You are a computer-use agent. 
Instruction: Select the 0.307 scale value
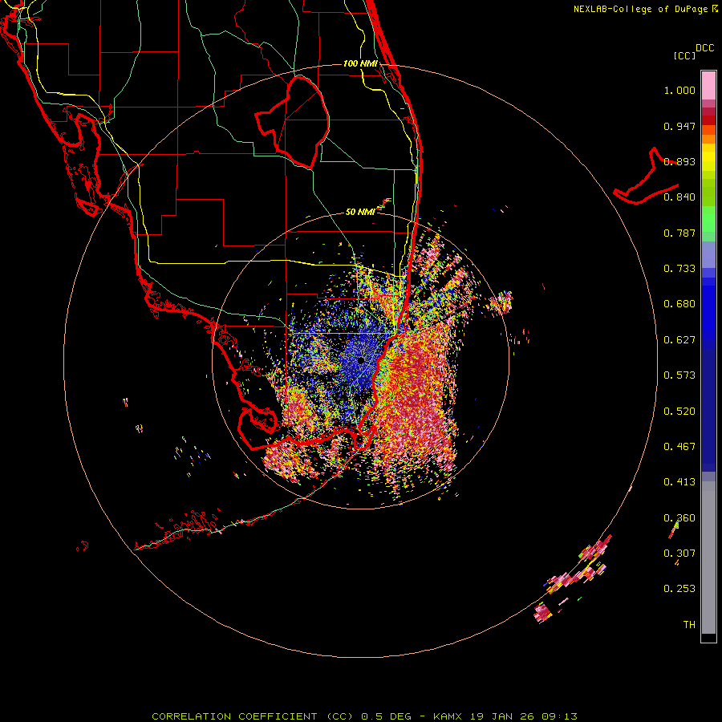679,554
